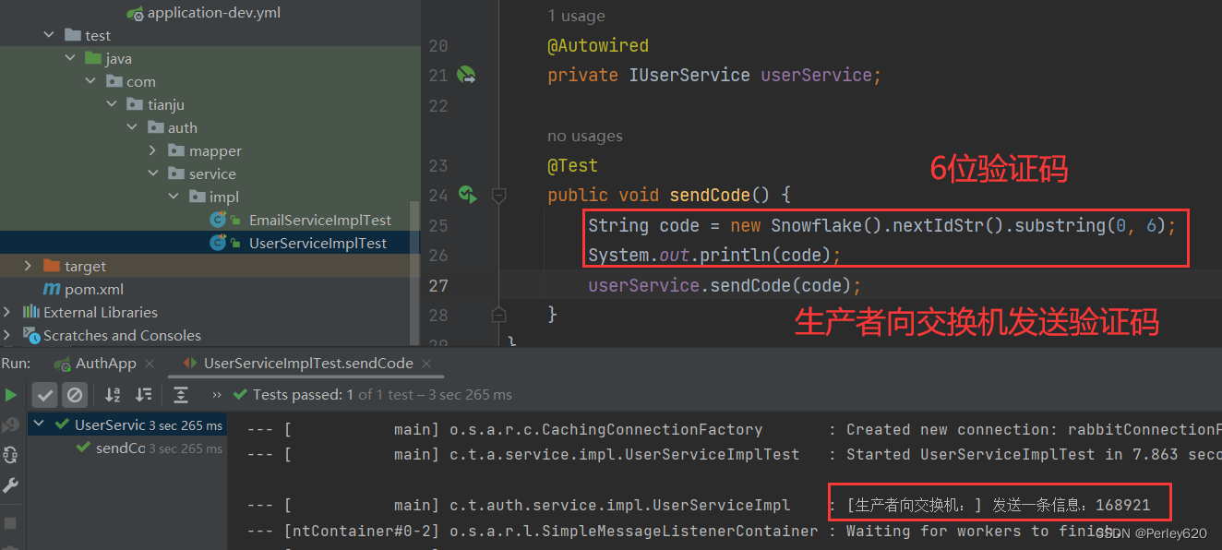Click the expand all test nodes icon
This screenshot has height=550, width=1222.
[181, 395]
